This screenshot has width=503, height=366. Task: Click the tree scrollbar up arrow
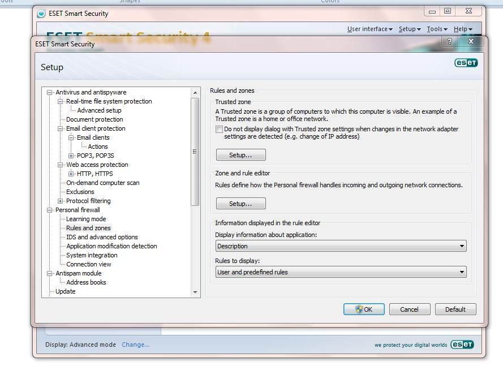click(x=195, y=93)
